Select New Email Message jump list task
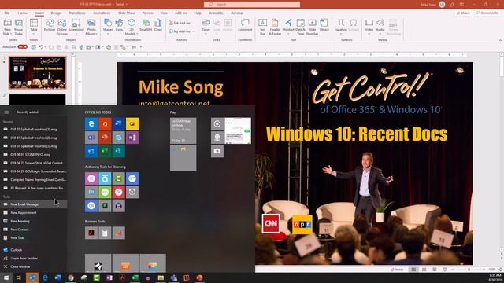This screenshot has height=283, width=504. tap(34, 204)
